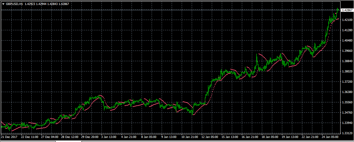
Task: Click the 1.41280 price axis label
Action: 346,30
